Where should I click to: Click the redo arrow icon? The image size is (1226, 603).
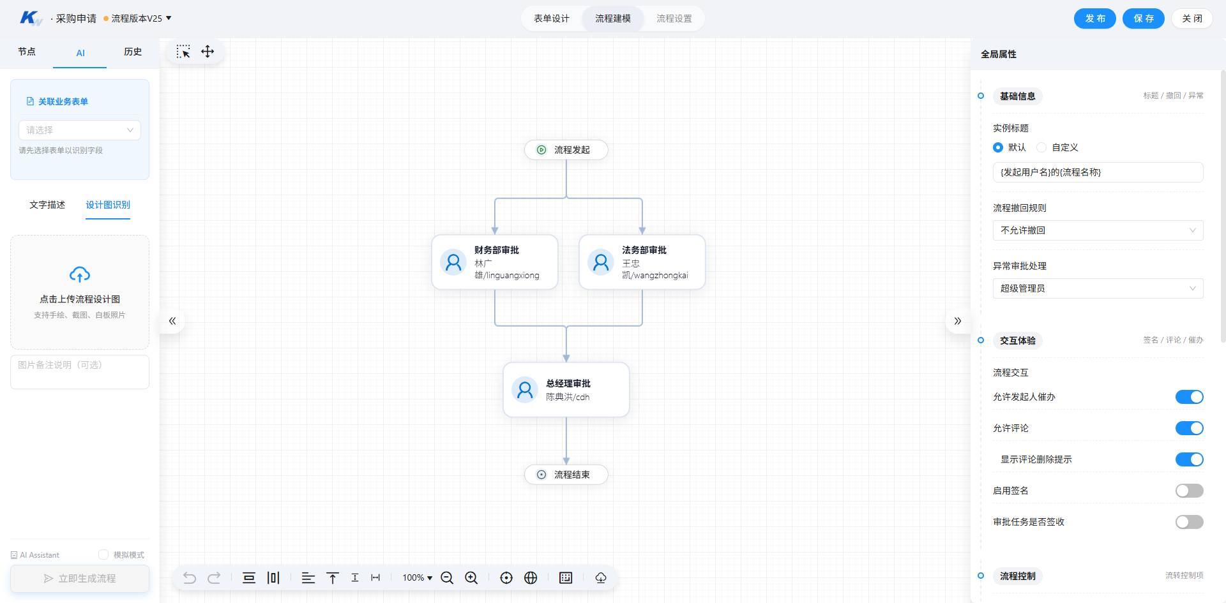(214, 578)
